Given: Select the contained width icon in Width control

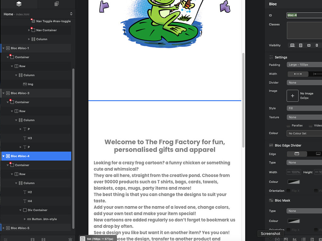Looking at the screenshot, I should coord(297,74).
